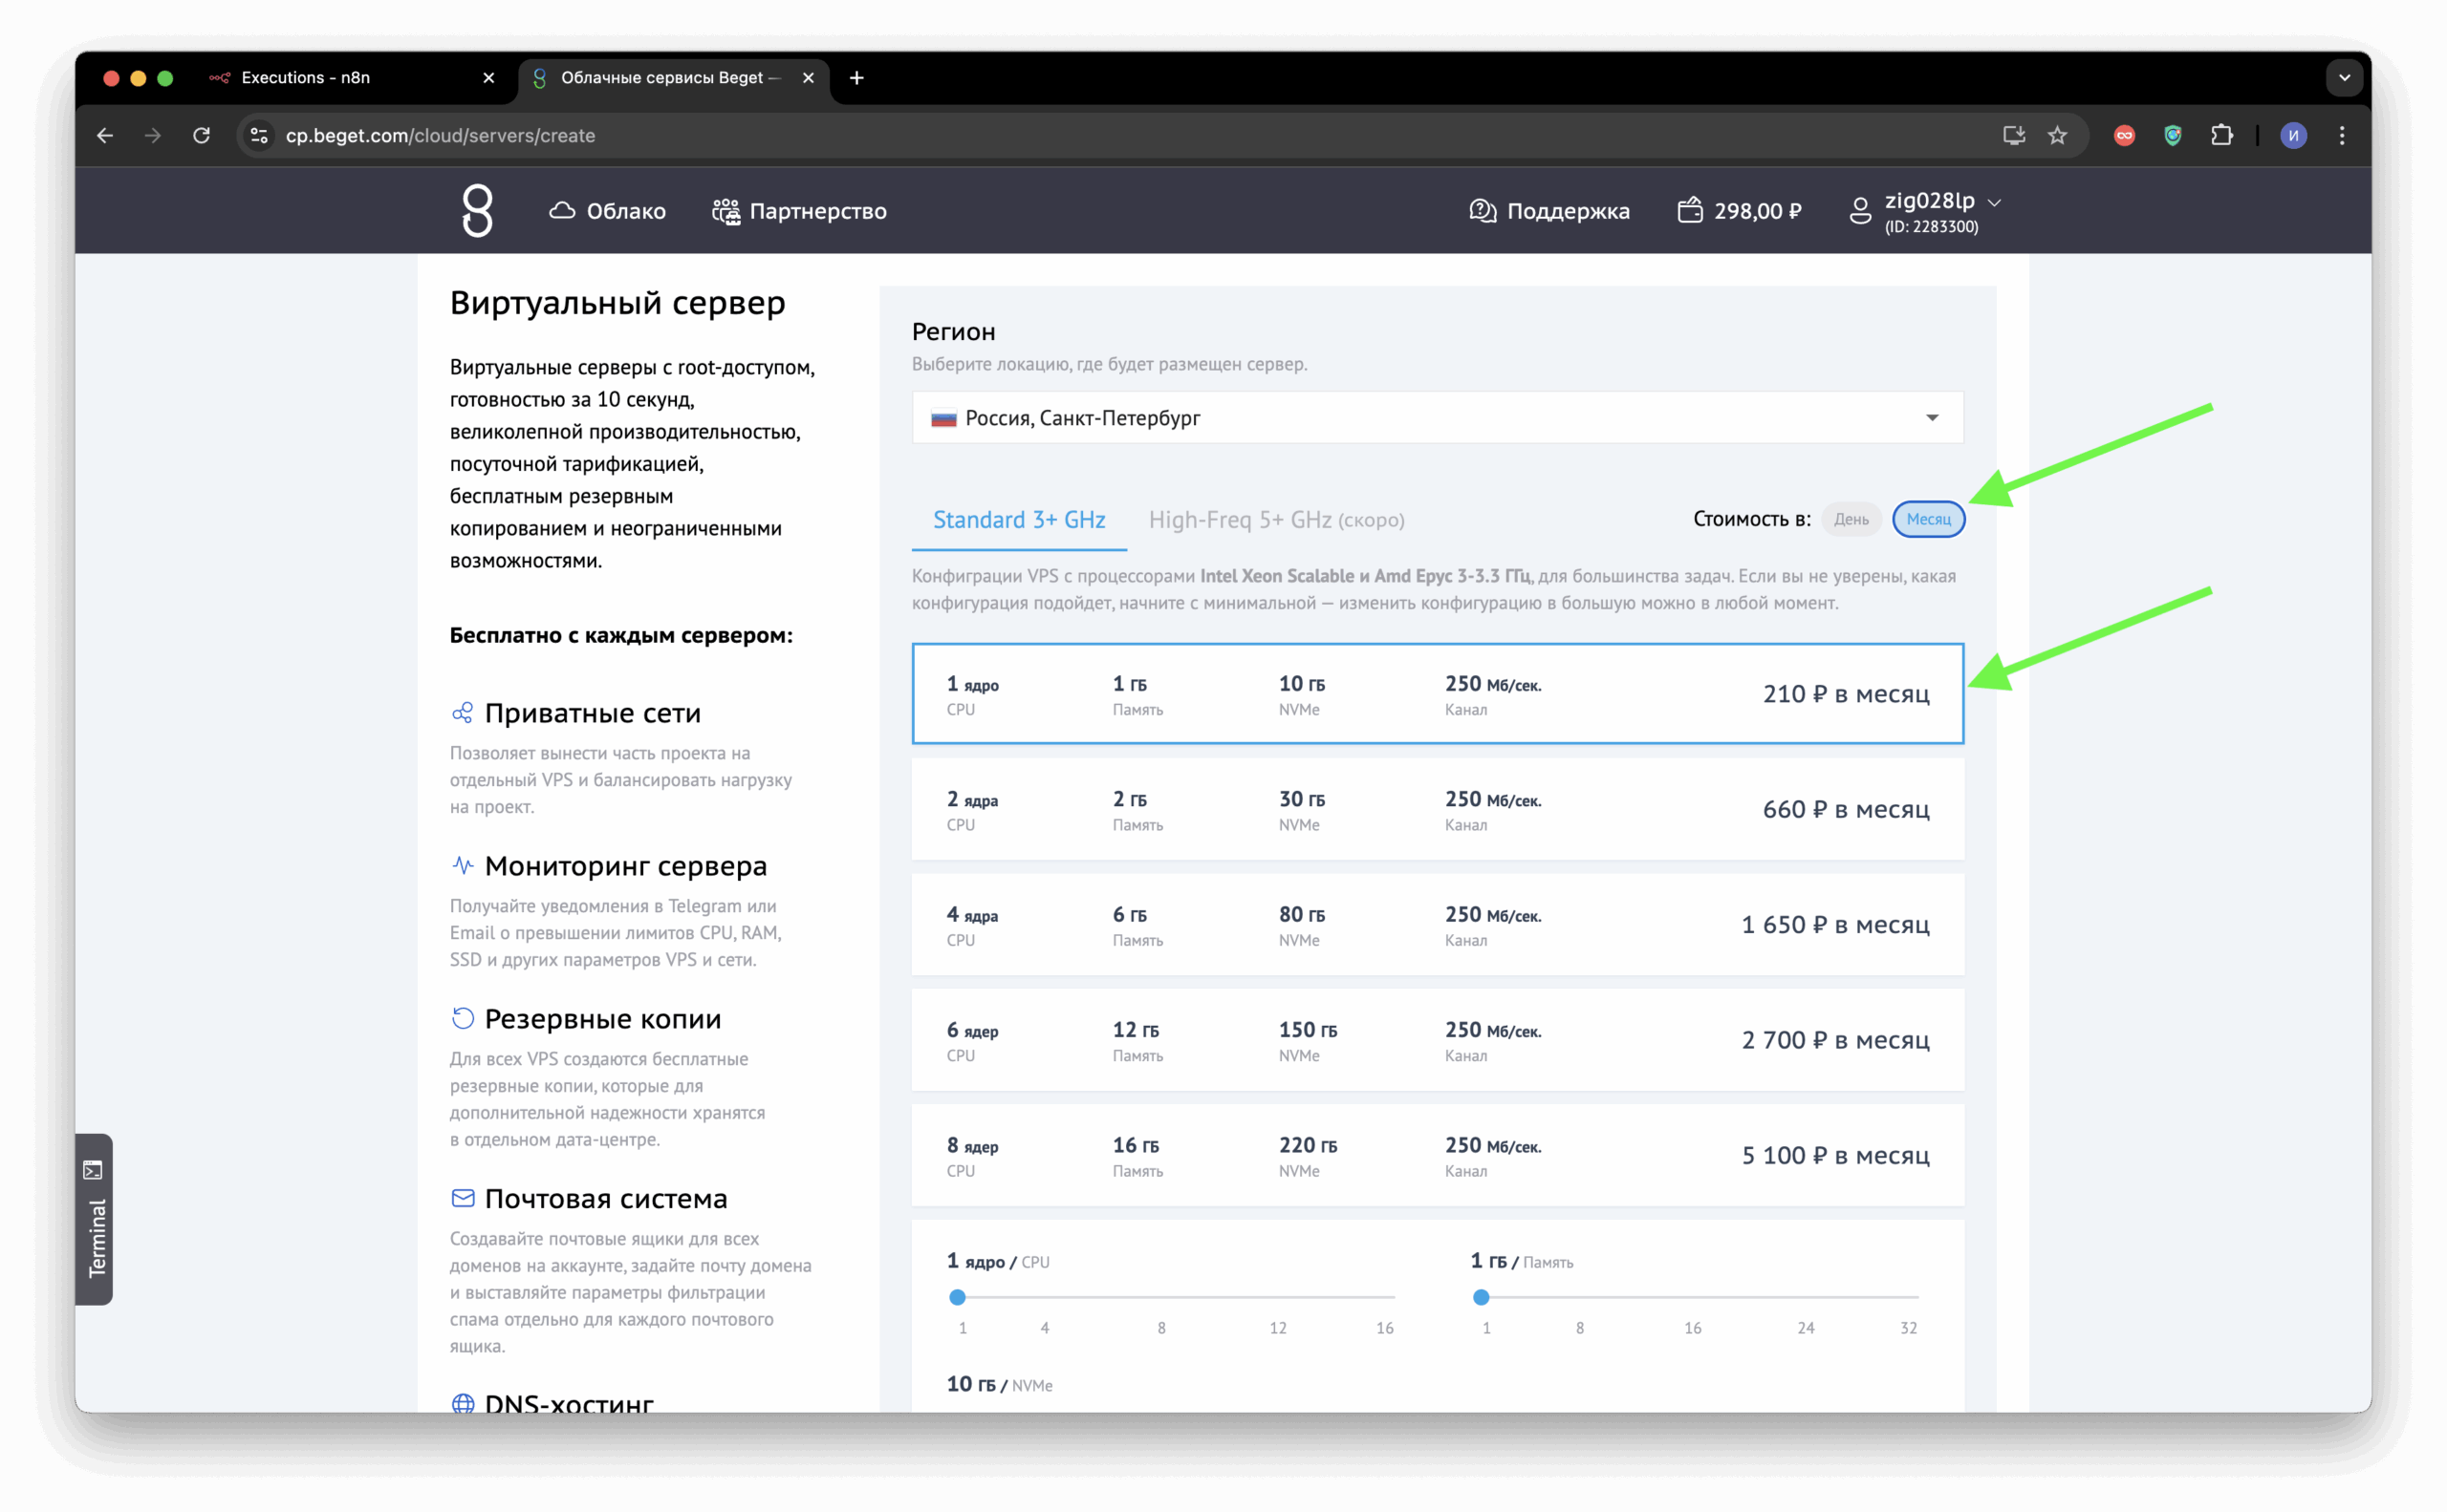Switch pricing to Месяц

1928,519
